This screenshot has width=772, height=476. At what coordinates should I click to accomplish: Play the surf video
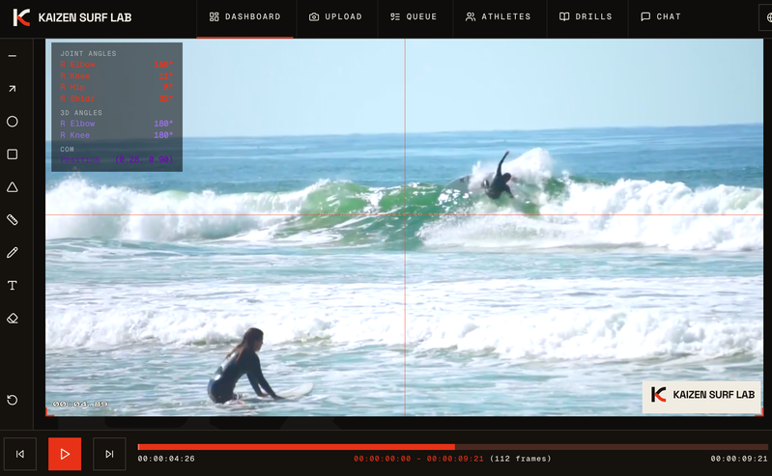(x=65, y=454)
